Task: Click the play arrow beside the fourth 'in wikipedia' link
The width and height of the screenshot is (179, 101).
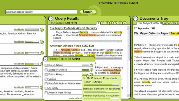Action: coord(42,64)
